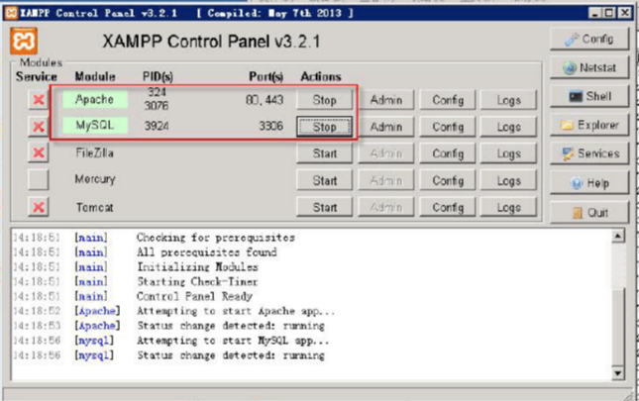Screen dimensions: 639x401
Task: Click the disabled Tomcat Admin button
Action: point(386,208)
